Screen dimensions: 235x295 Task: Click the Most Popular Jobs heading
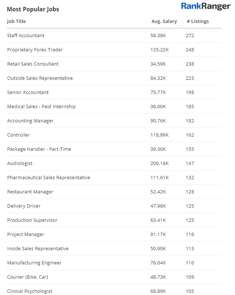[x=33, y=9]
